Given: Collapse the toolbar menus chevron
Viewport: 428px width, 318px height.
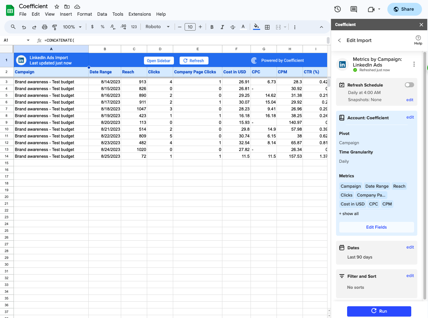Looking at the screenshot, I should coord(321,27).
